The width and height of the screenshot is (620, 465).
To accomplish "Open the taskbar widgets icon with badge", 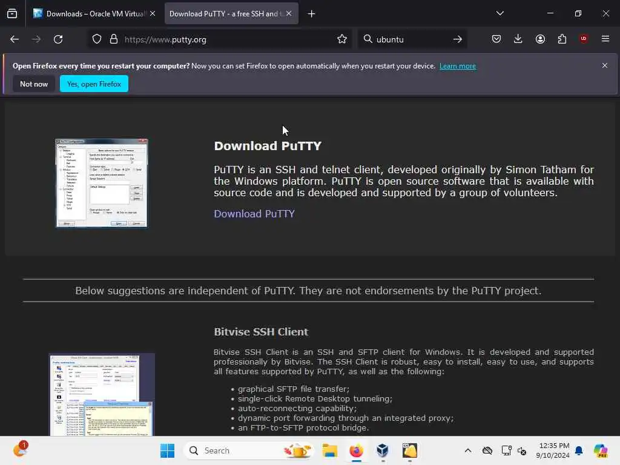I will (20, 450).
